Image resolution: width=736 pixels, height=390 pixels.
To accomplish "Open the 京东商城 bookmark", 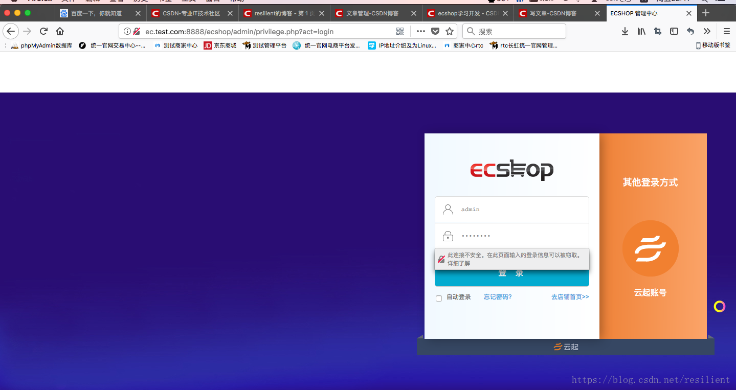I will pos(220,45).
